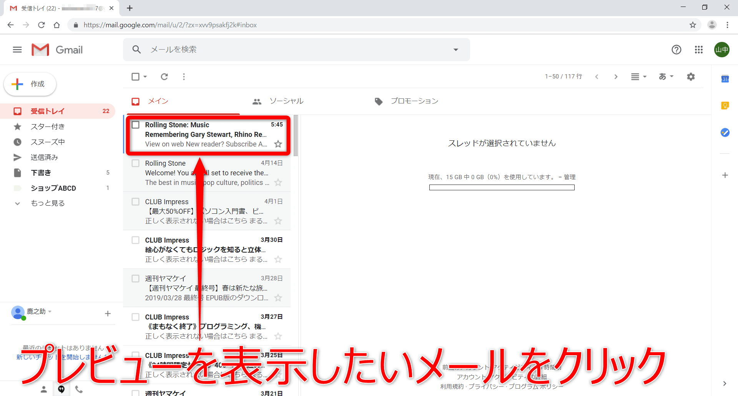The image size is (738, 396).
Task: Star the CLUB Impress 3月27日 email
Action: coord(278,336)
